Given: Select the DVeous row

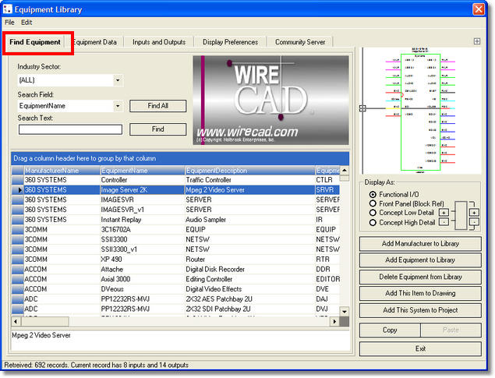Looking at the screenshot, I should [175, 289].
